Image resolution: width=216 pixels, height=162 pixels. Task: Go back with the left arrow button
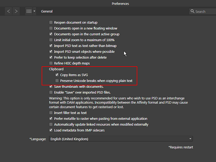pyautogui.click(x=9, y=11)
